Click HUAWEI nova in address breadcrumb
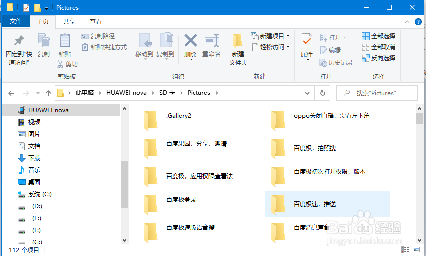The height and width of the screenshot is (256, 426). pyautogui.click(x=126, y=93)
